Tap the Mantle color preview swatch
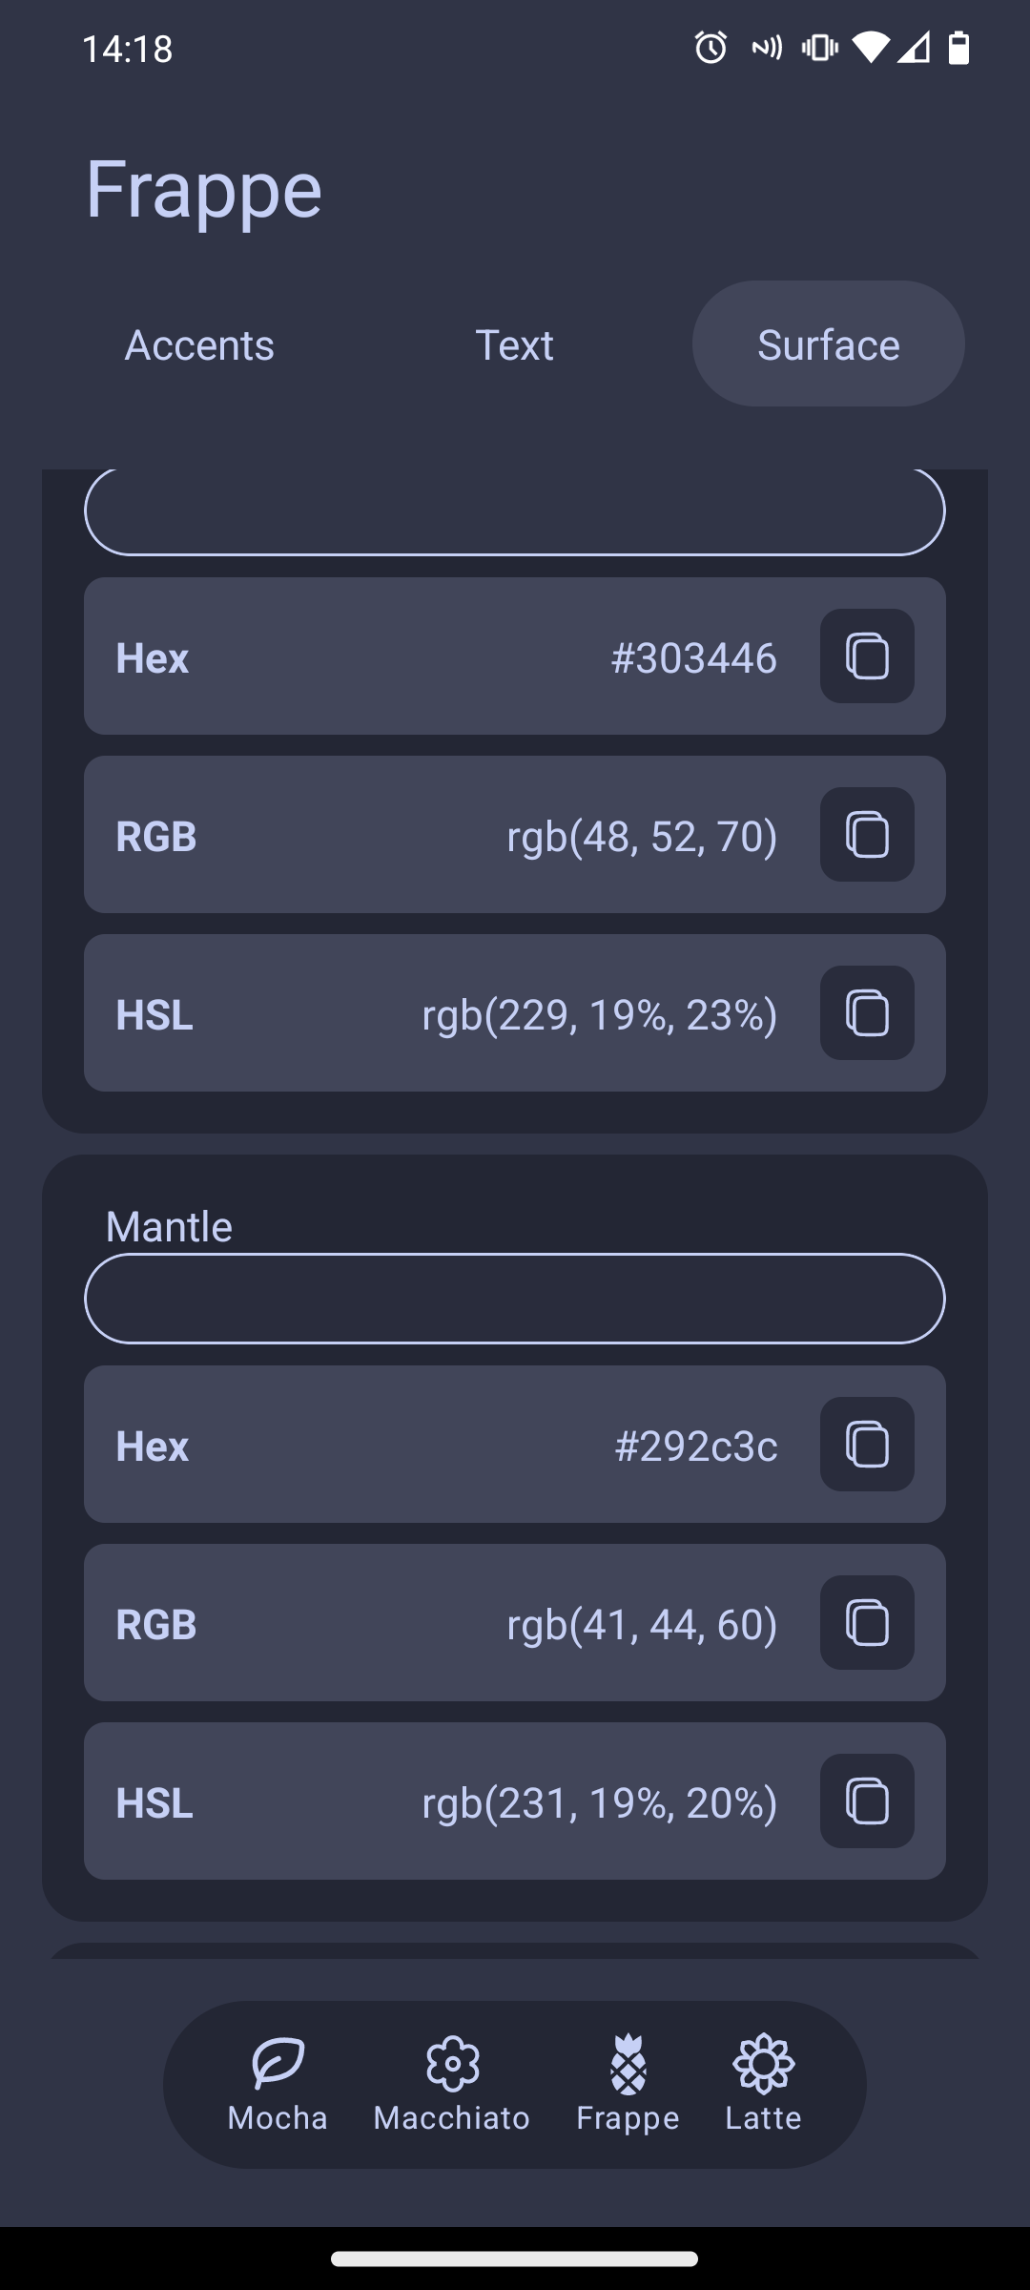1030x2290 pixels. [x=515, y=1298]
